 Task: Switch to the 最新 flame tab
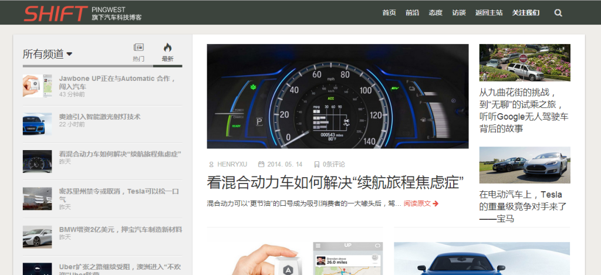click(x=167, y=52)
